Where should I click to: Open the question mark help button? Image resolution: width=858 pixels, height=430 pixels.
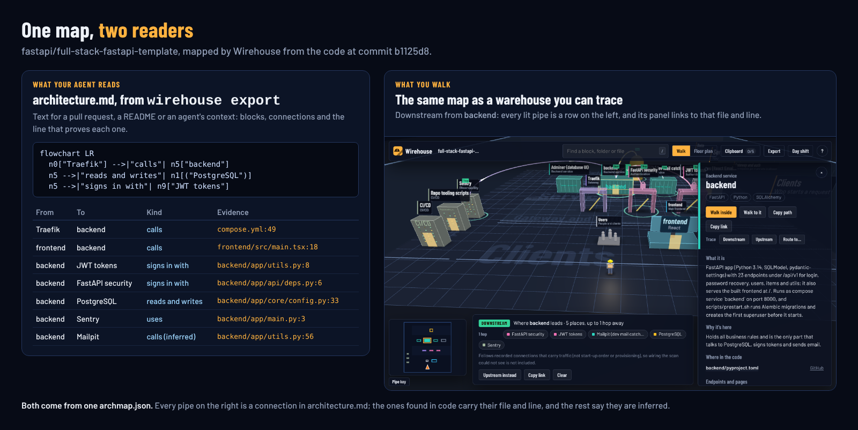click(822, 151)
